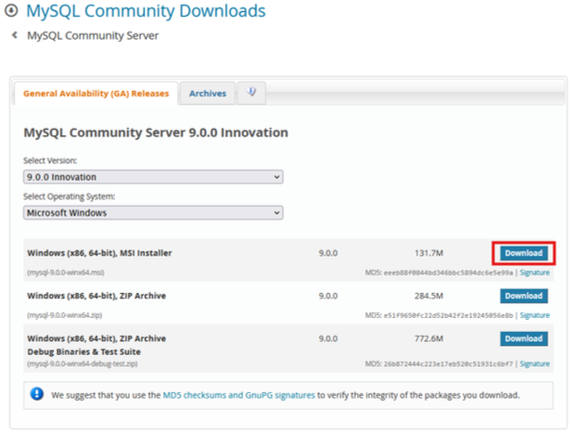Follow the MD5 checksums and GnuPG signatures link

(238, 395)
